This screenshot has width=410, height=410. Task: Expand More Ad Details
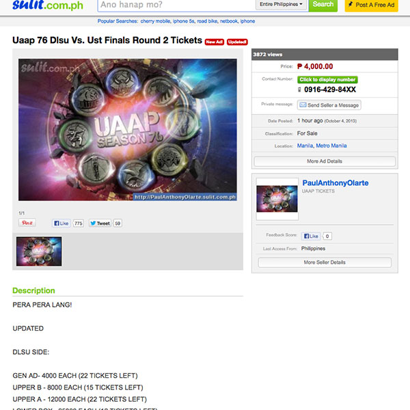pyautogui.click(x=325, y=161)
